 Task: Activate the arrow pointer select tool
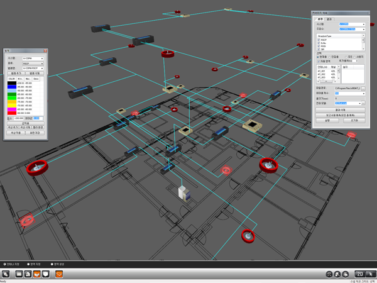coord(371,274)
